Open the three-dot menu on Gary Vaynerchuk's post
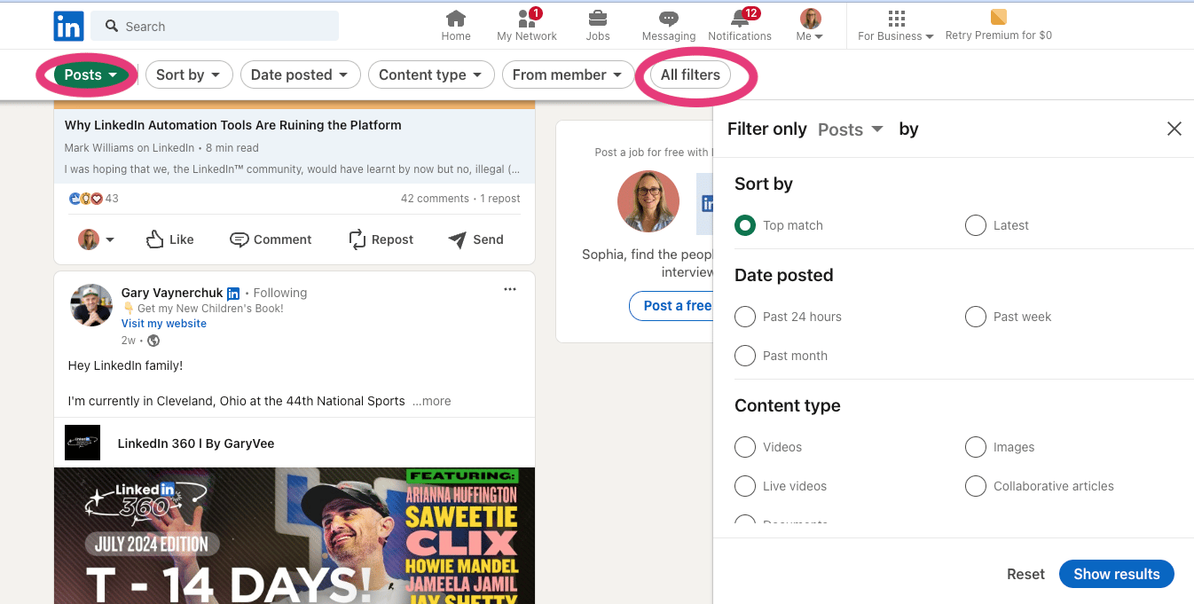Screen dimensions: 1194x604 510,289
